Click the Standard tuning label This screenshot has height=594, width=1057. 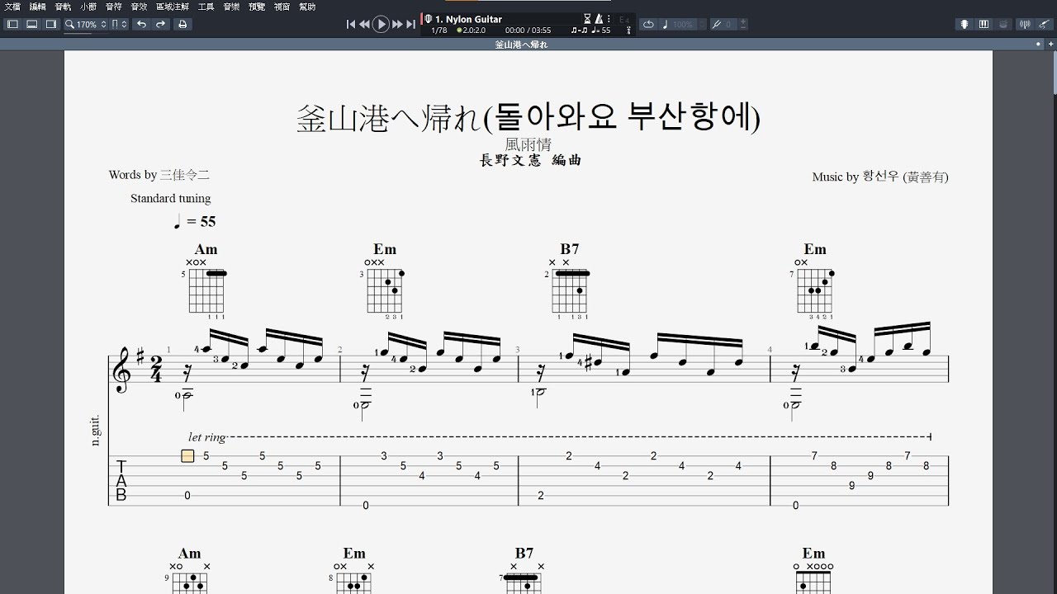coord(170,198)
